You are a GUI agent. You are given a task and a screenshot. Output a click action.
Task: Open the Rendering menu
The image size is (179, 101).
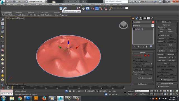pos(78,4)
